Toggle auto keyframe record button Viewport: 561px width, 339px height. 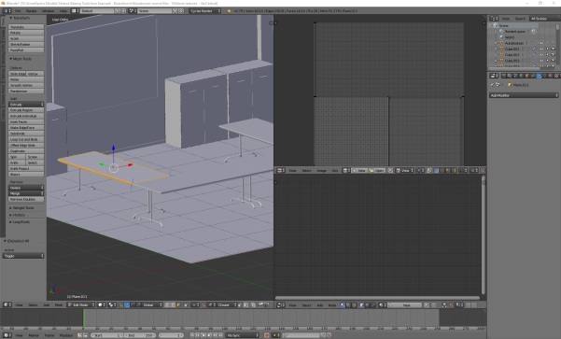click(267, 335)
